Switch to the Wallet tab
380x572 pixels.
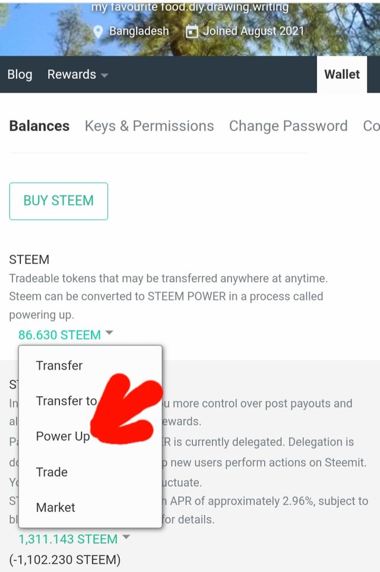342,74
